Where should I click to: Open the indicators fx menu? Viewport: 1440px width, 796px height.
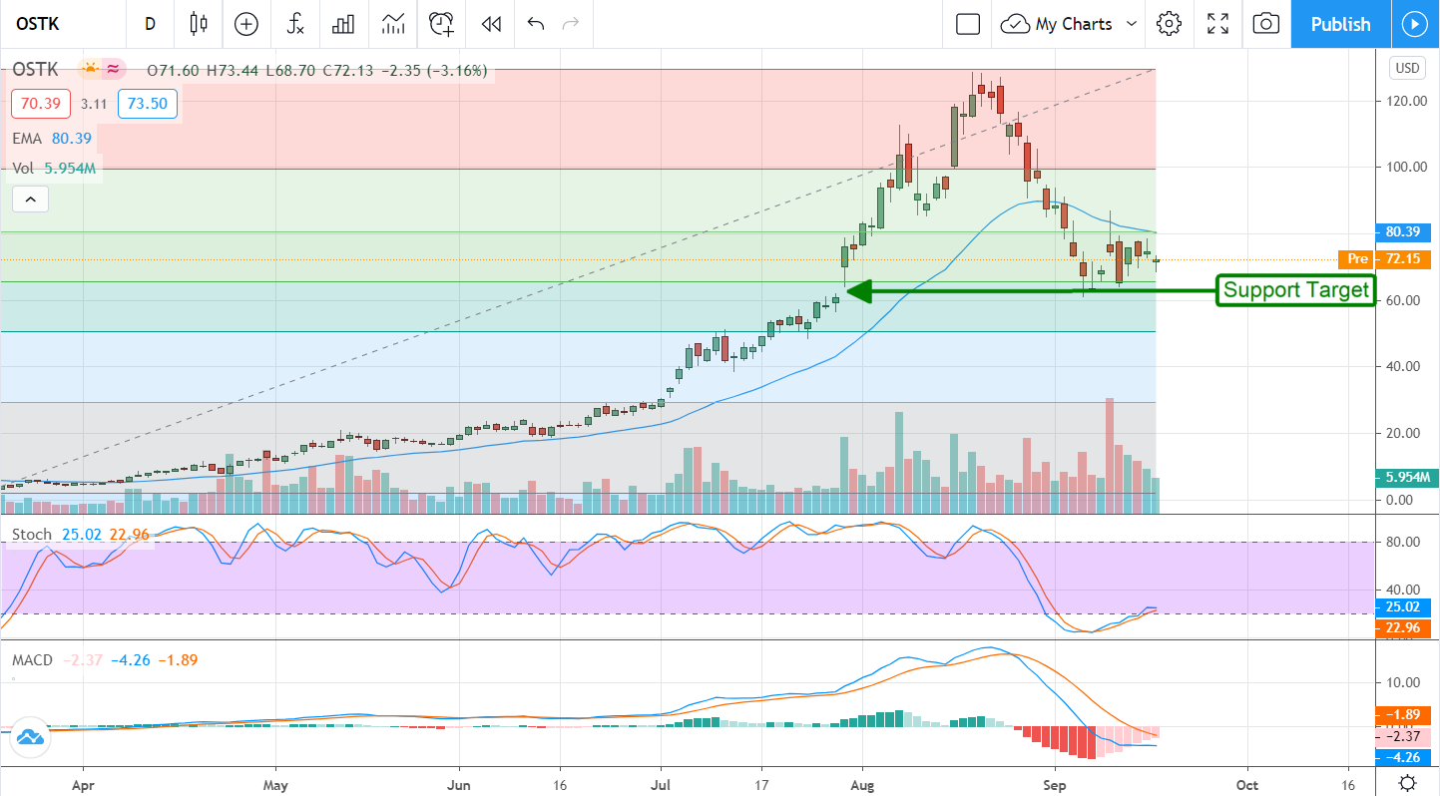(x=295, y=24)
